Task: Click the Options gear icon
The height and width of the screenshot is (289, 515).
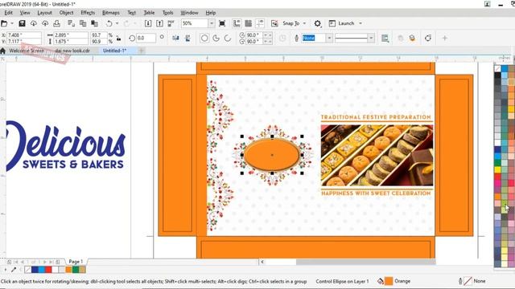Action: pos(317,23)
